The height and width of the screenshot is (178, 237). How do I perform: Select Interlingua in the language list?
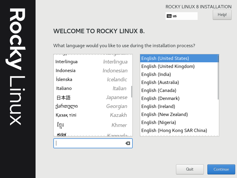[93, 62]
